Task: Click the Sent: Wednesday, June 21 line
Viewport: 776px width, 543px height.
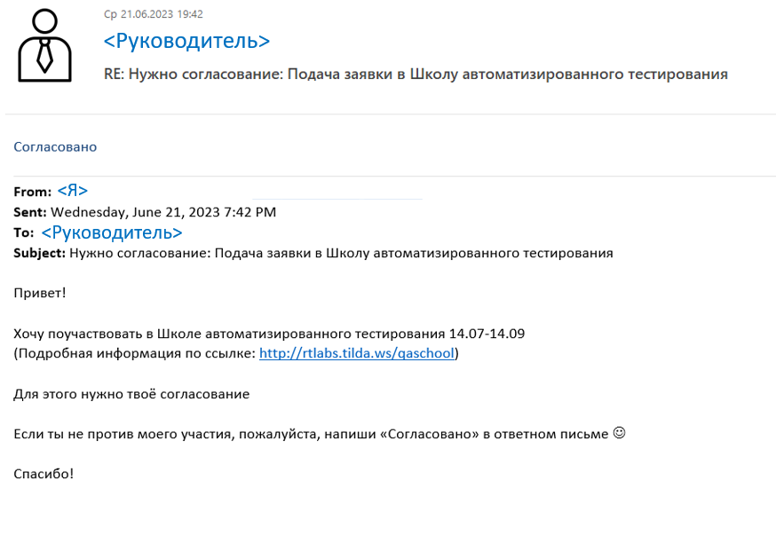Action: [x=145, y=212]
